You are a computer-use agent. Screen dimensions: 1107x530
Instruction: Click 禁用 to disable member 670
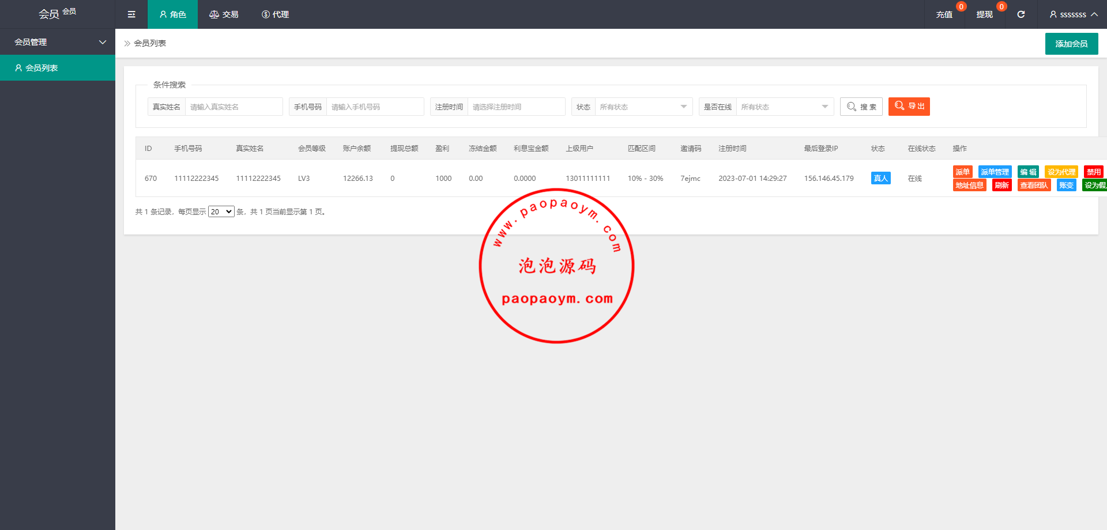tap(1093, 172)
